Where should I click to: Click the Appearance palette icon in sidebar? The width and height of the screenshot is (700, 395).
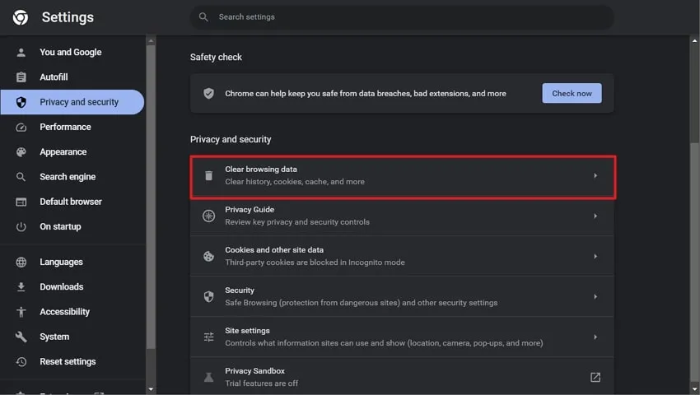coord(21,152)
